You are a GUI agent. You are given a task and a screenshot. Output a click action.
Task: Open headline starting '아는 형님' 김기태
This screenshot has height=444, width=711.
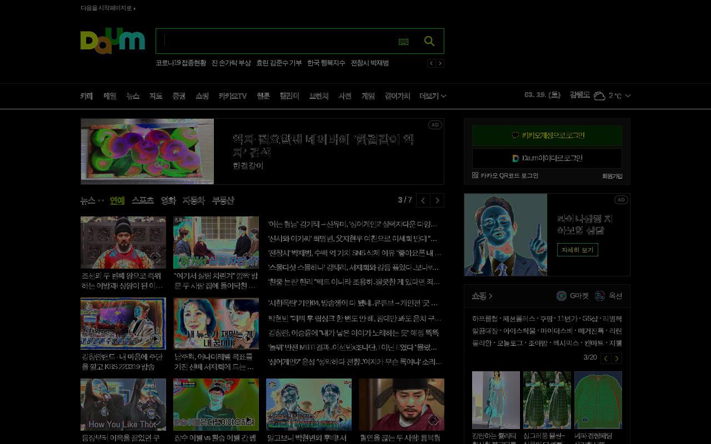click(353, 224)
